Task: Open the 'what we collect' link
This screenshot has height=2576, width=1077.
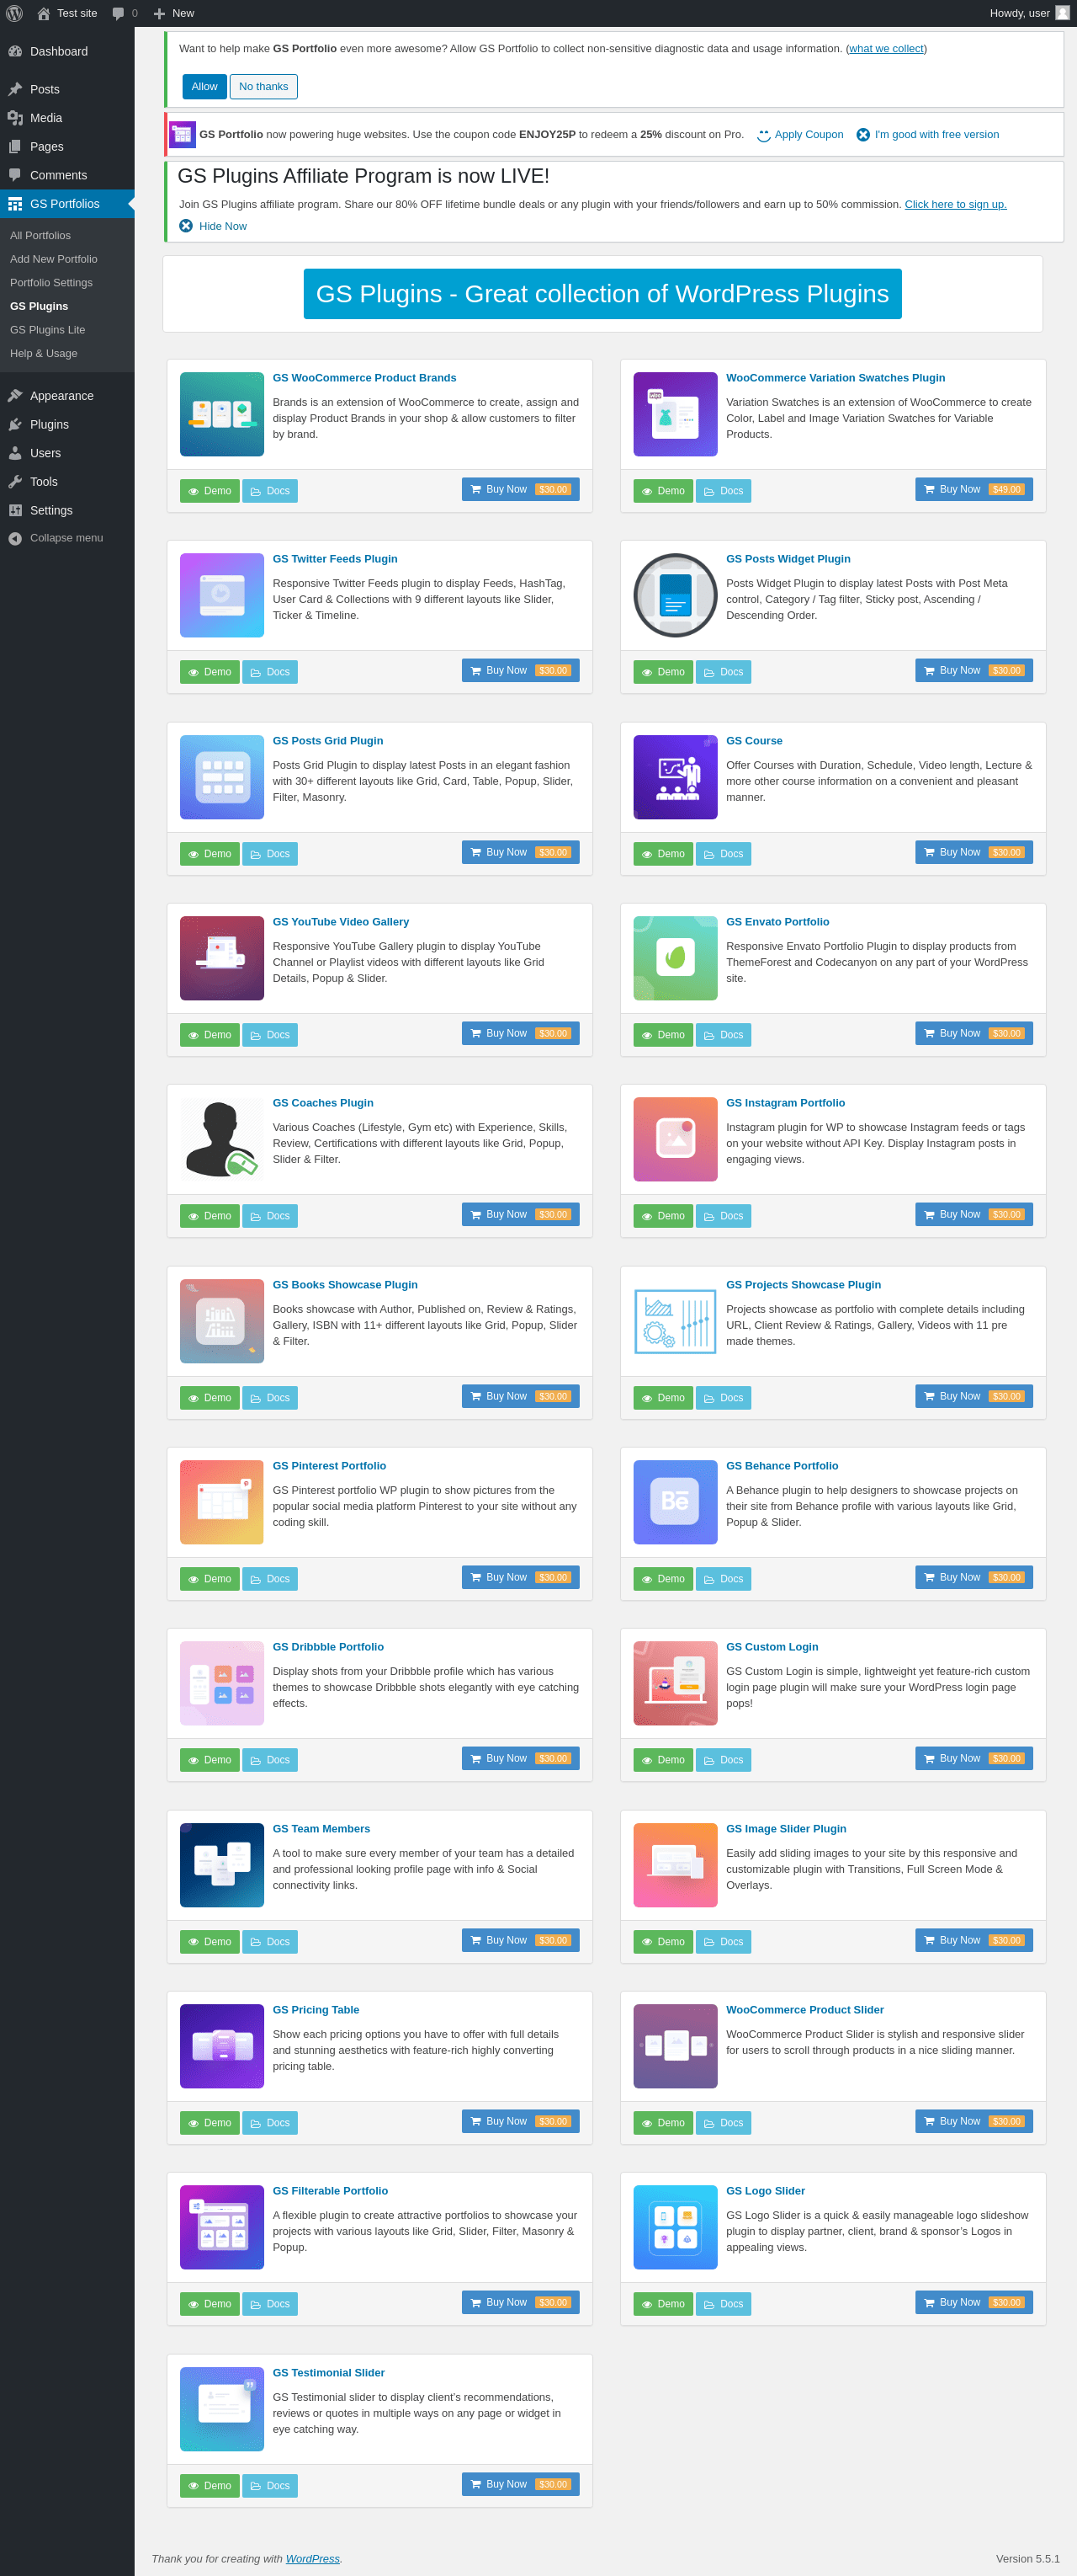Action: pos(886,49)
